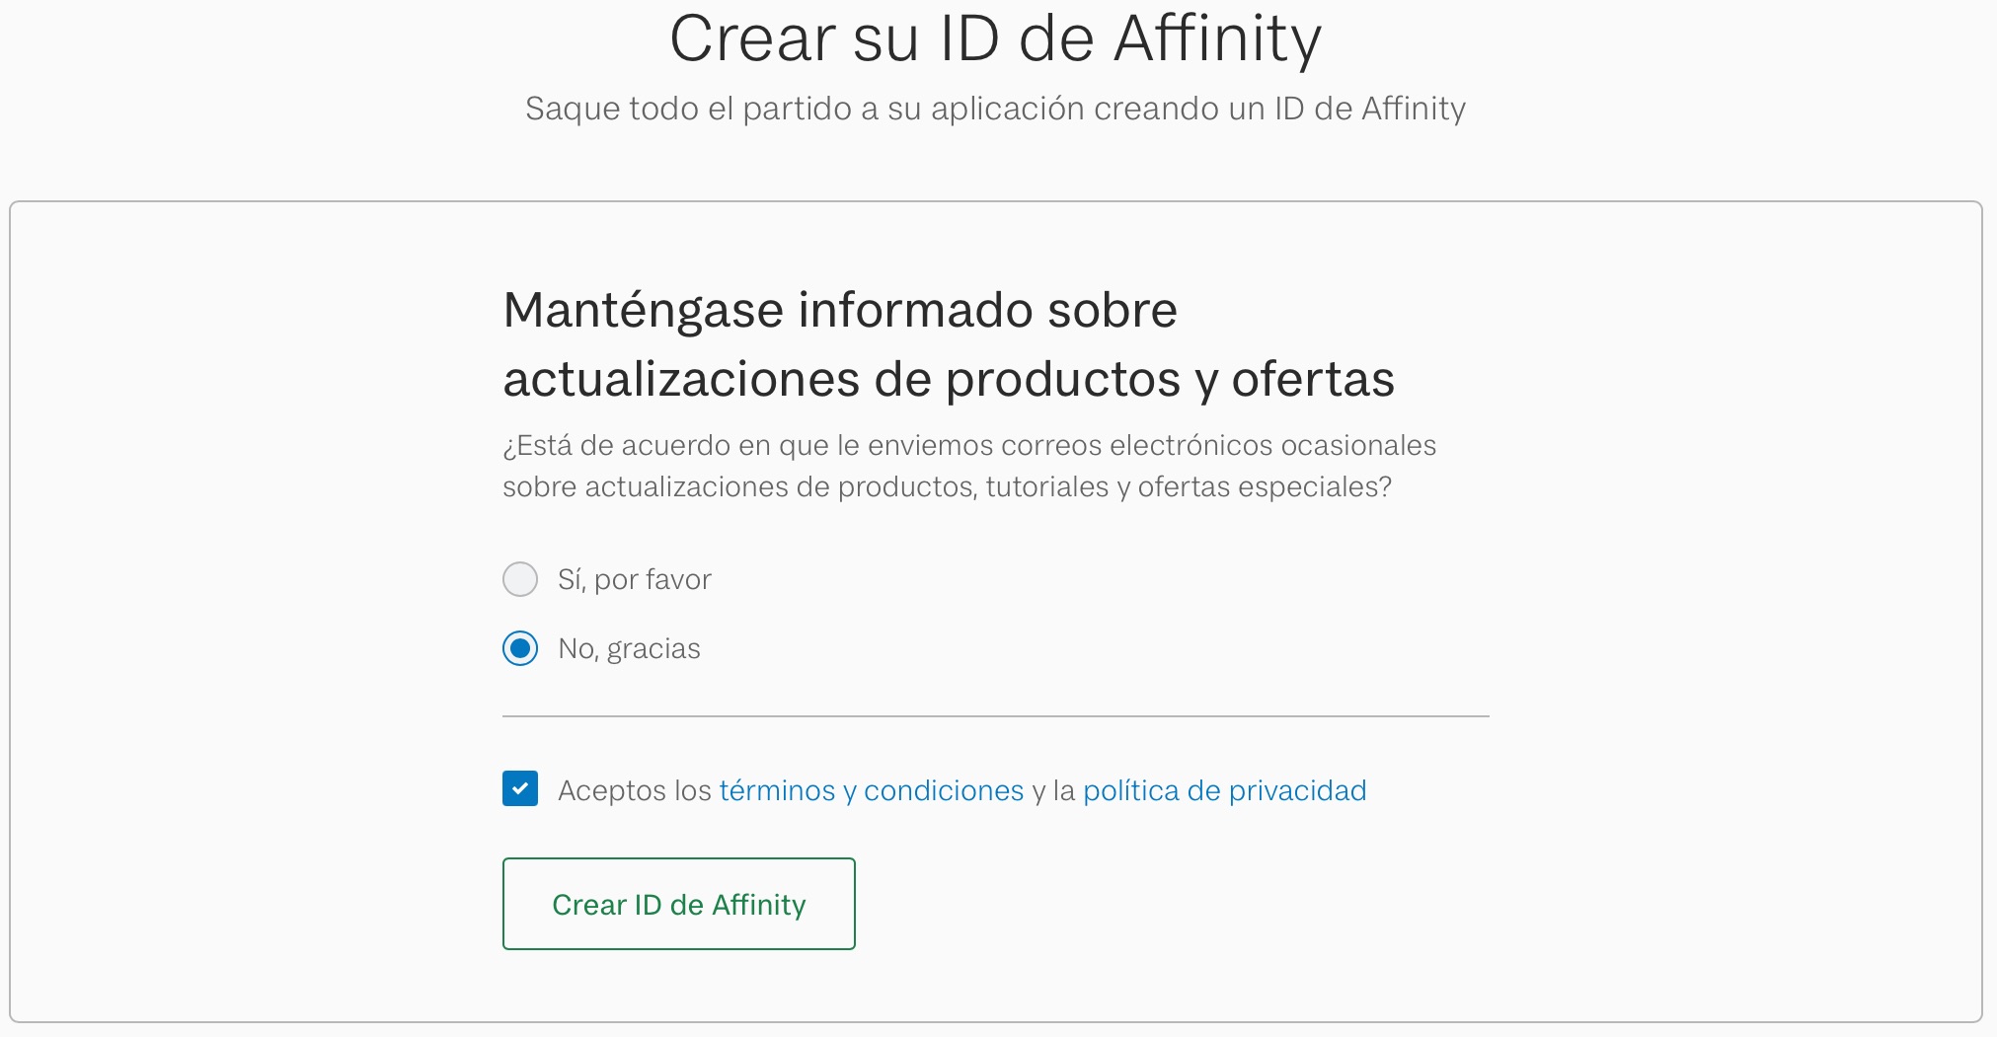This screenshot has height=1037, width=1997.
Task: Click the "tutoriales y ofertas especiales?" text
Action: coord(1189,486)
